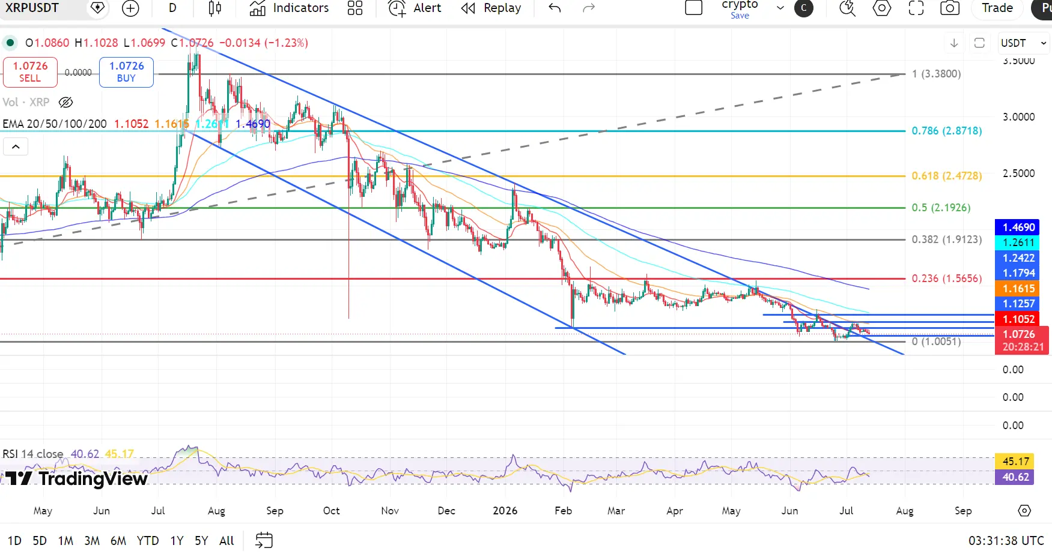Toggle the layout checkbox square in toolbar
The height and width of the screenshot is (554, 1052).
(694, 8)
